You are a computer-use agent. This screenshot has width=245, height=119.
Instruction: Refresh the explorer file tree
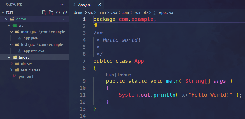(x=58, y=12)
